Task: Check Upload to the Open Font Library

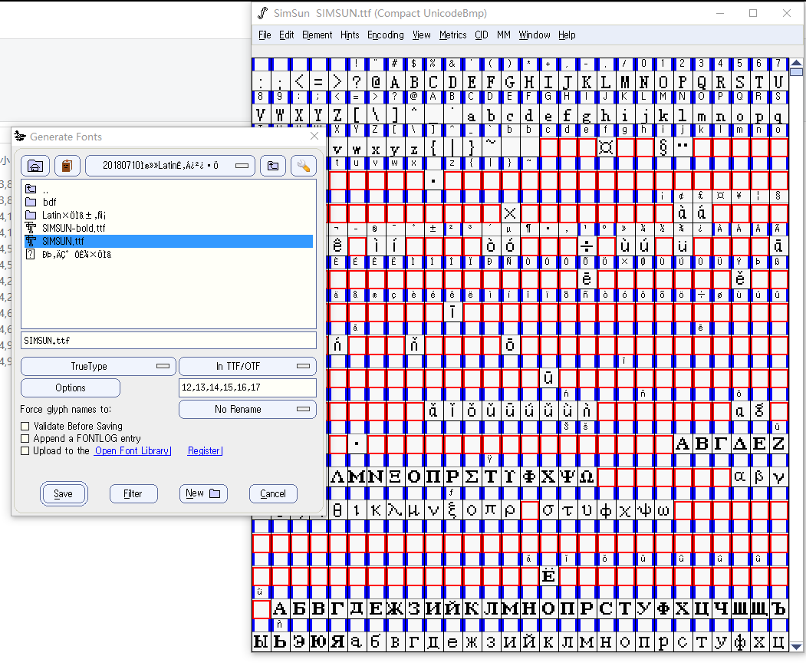Action: point(25,451)
